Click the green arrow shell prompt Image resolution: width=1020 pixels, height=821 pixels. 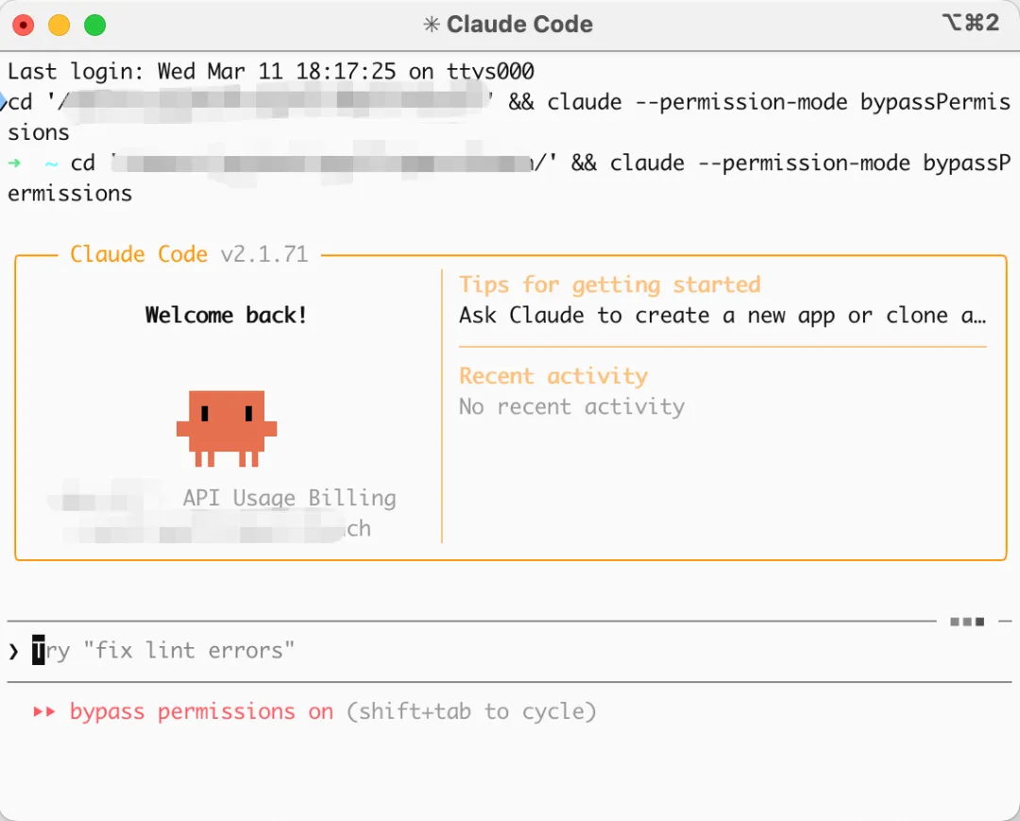(14, 162)
